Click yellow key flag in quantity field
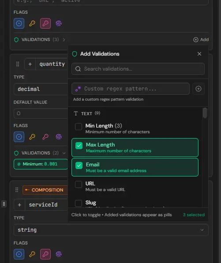This screenshot has height=263, width=221. (x=32, y=137)
